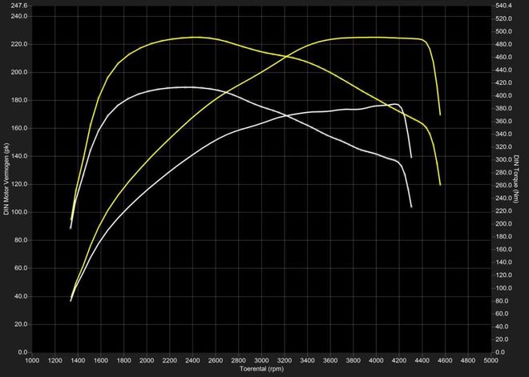Click white torque curve peak near 2400 rpm
This screenshot has width=529, height=377.
(189, 86)
